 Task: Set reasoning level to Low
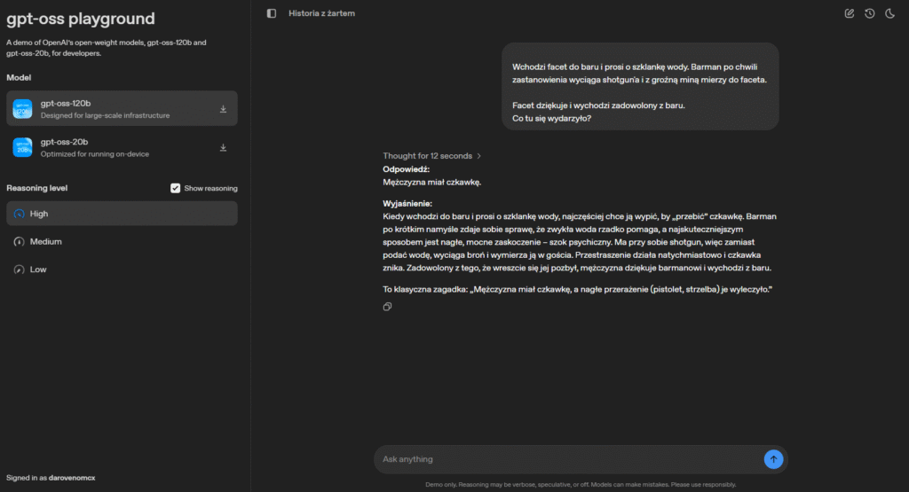pyautogui.click(x=38, y=269)
